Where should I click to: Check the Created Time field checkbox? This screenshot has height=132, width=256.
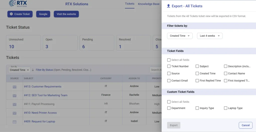[x=197, y=73]
